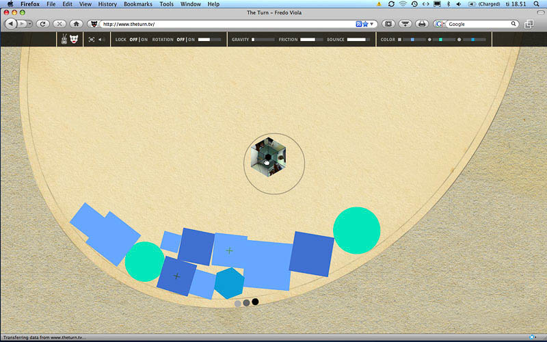Open Spotlight search magnifier
Screen dimensions: 547x342
click(x=537, y=4)
